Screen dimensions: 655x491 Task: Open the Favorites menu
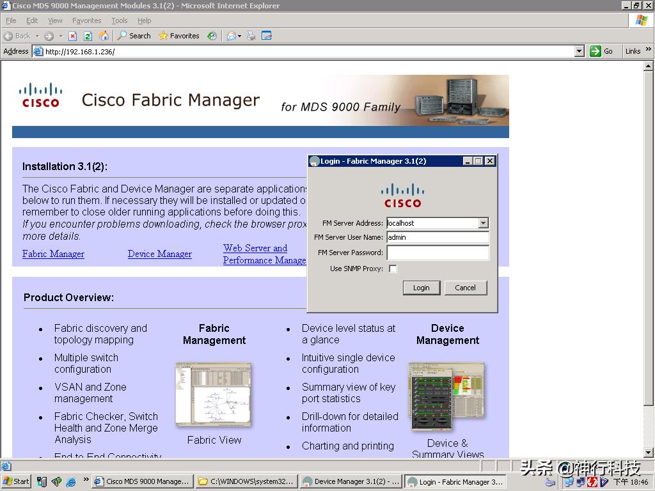coord(86,20)
